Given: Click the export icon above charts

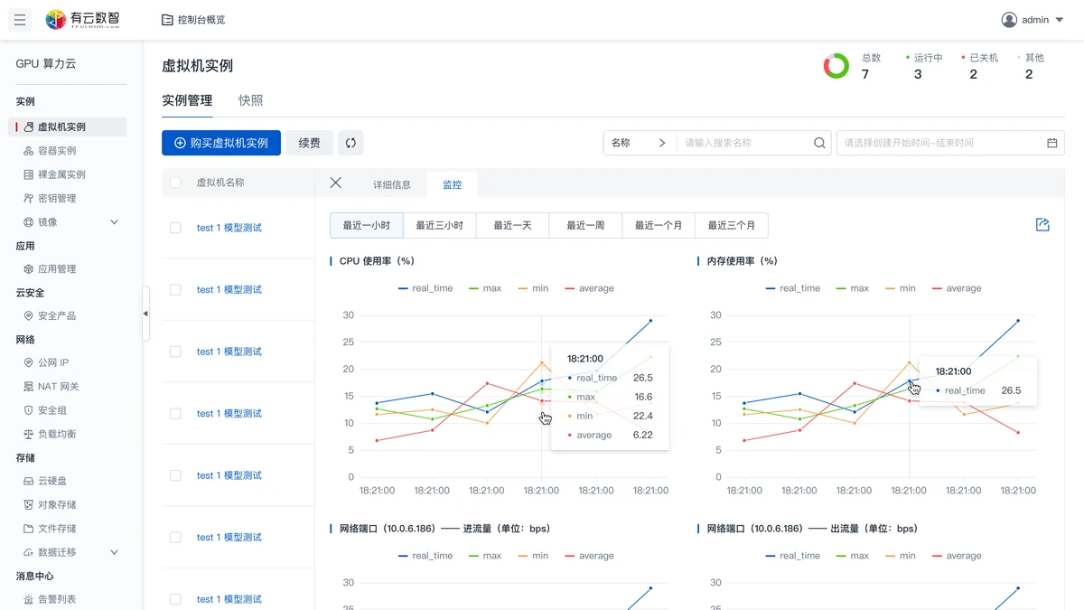Looking at the screenshot, I should [1042, 224].
